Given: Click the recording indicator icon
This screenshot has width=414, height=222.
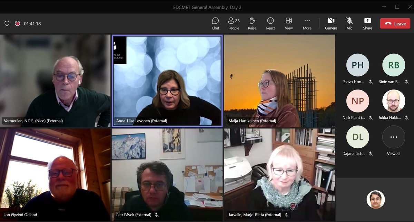Looking at the screenshot, I should tap(17, 23).
